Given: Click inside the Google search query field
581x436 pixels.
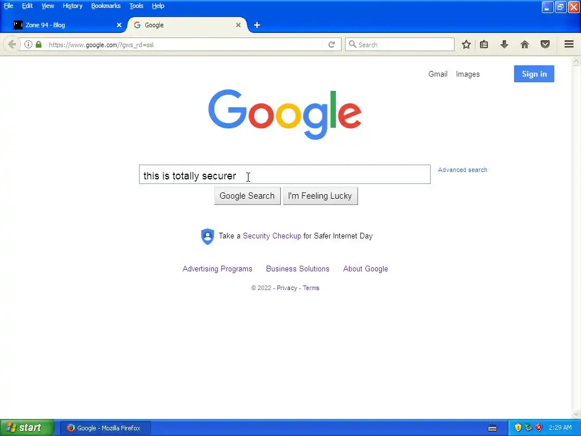Looking at the screenshot, I should (x=285, y=174).
